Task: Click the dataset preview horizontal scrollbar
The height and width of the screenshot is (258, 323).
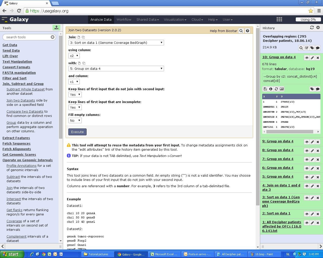Action: tap(290, 132)
